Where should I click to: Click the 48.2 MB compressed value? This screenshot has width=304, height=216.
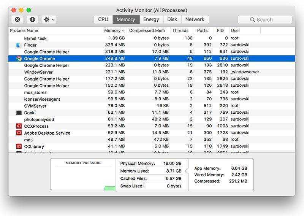click(x=160, y=119)
